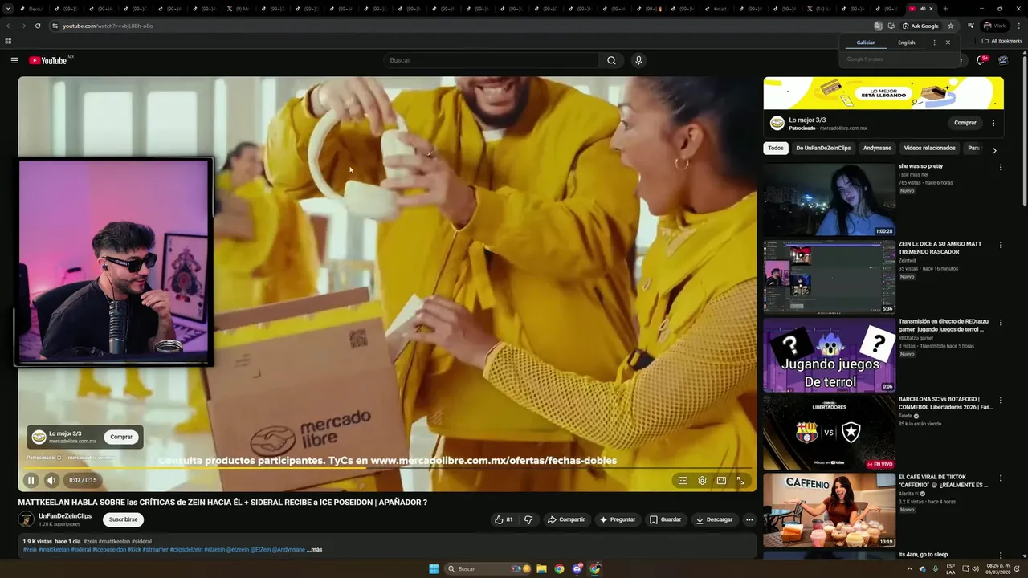This screenshot has height=578, width=1028.
Task: Select Videos relacionados filter chip
Action: 929,148
